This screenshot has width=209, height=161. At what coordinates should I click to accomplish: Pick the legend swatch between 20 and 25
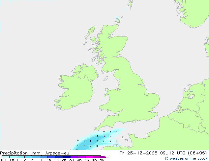[59, 157]
